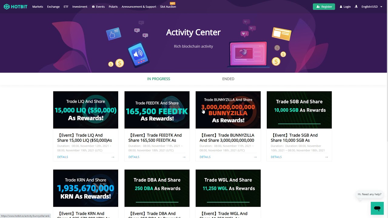Screen dimensions: 388x218
Task: Open Announcement & Support menu
Action: 139,7
